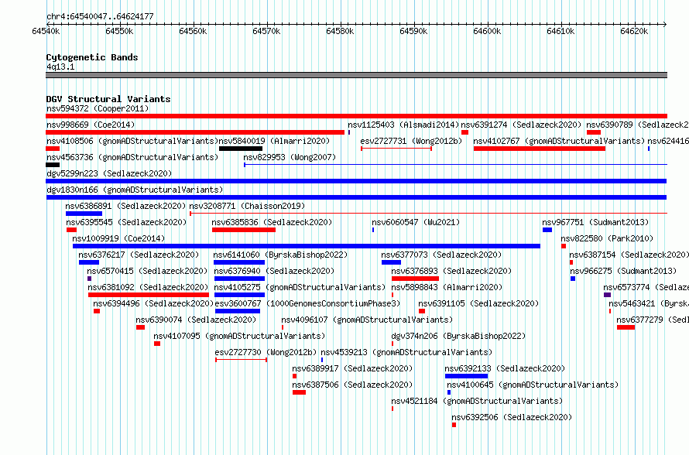Select the blue bar of dgv1830n166
Image resolution: width=689 pixels, height=455 pixels.
pyautogui.click(x=356, y=197)
